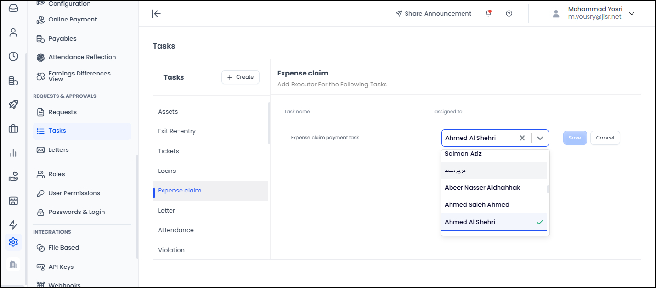This screenshot has width=656, height=288.
Task: Choose Abeer Nasser Aldhahhak option
Action: pyautogui.click(x=482, y=188)
